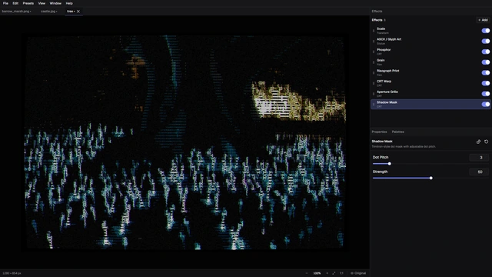Toggle the Original preview button
Viewport: 492px width, 277px height.
[358, 273]
